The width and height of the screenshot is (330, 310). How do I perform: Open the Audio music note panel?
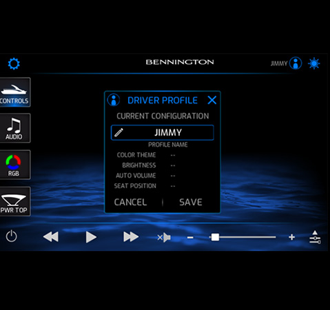click(14, 128)
